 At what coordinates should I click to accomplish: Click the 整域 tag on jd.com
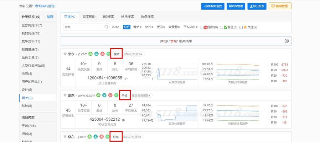(116, 54)
